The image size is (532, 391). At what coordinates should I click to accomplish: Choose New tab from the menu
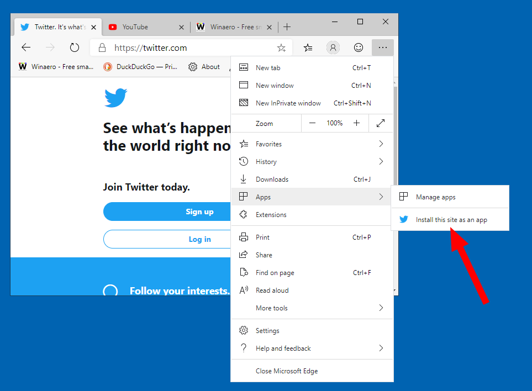point(312,67)
